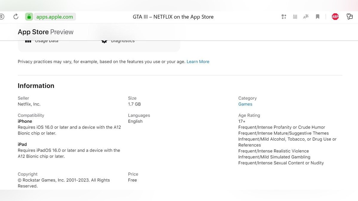The height and width of the screenshot is (201, 358).
Task: Click the Netflix, Inc. seller name
Action: click(x=29, y=104)
